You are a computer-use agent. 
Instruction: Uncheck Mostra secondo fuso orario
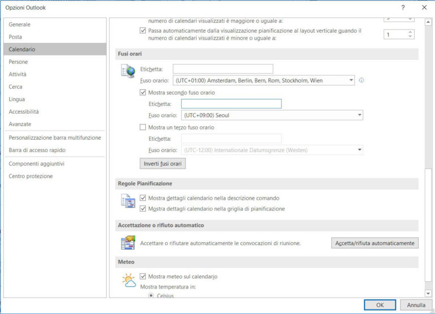point(142,93)
